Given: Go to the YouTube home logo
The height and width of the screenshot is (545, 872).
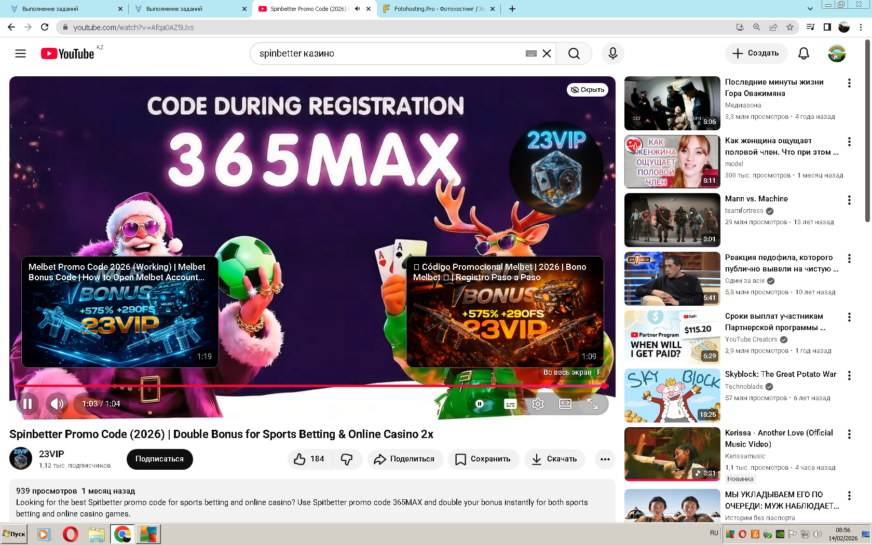Looking at the screenshot, I should [x=68, y=53].
